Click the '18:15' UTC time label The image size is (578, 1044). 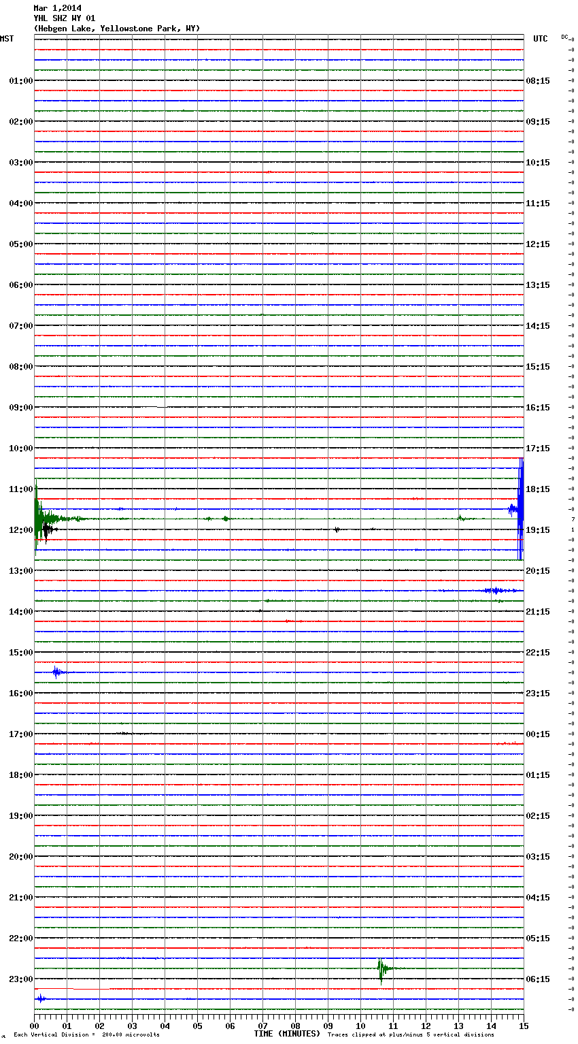point(538,489)
